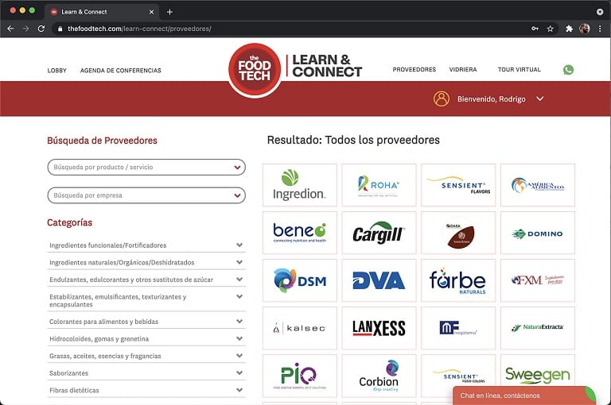Image resolution: width=611 pixels, height=405 pixels.
Task: Open the Sensient Flavors supplier logo
Action: pyautogui.click(x=458, y=185)
